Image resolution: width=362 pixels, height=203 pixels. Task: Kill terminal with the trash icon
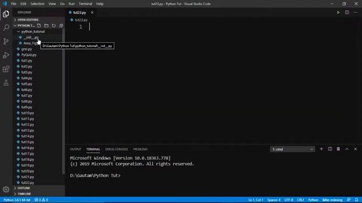click(338, 149)
